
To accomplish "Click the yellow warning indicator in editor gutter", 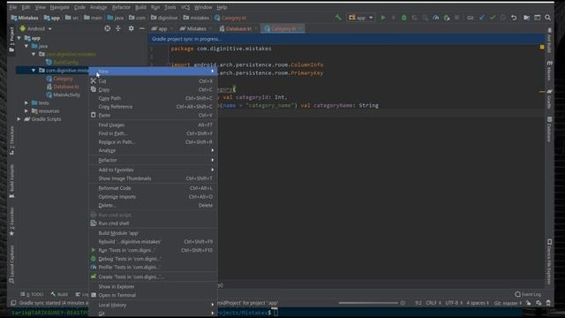I will coord(542,47).
